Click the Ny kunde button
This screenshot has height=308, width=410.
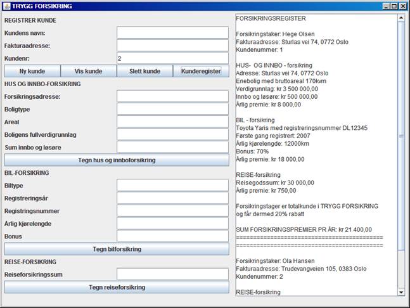[x=32, y=71]
